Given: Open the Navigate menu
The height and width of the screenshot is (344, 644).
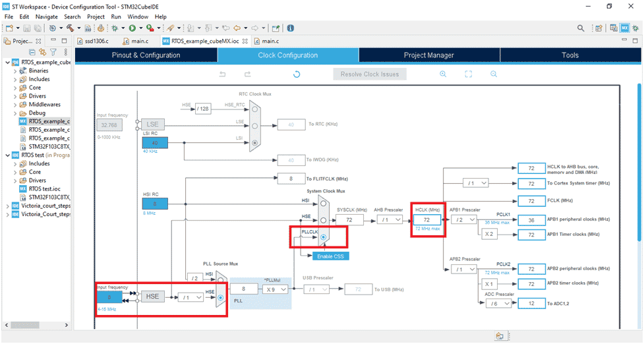Looking at the screenshot, I should [46, 17].
